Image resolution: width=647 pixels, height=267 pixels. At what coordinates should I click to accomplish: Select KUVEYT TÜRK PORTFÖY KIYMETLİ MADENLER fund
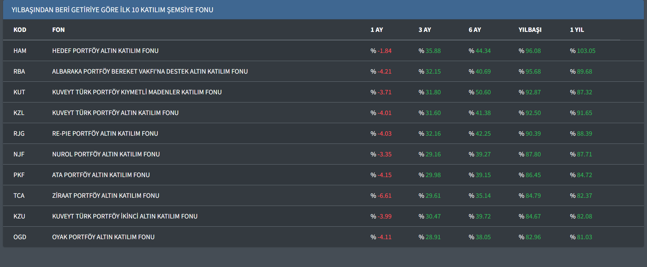click(x=137, y=92)
